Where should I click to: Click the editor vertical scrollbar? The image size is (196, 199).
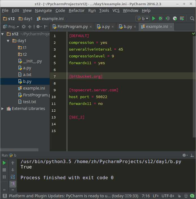[194, 87]
